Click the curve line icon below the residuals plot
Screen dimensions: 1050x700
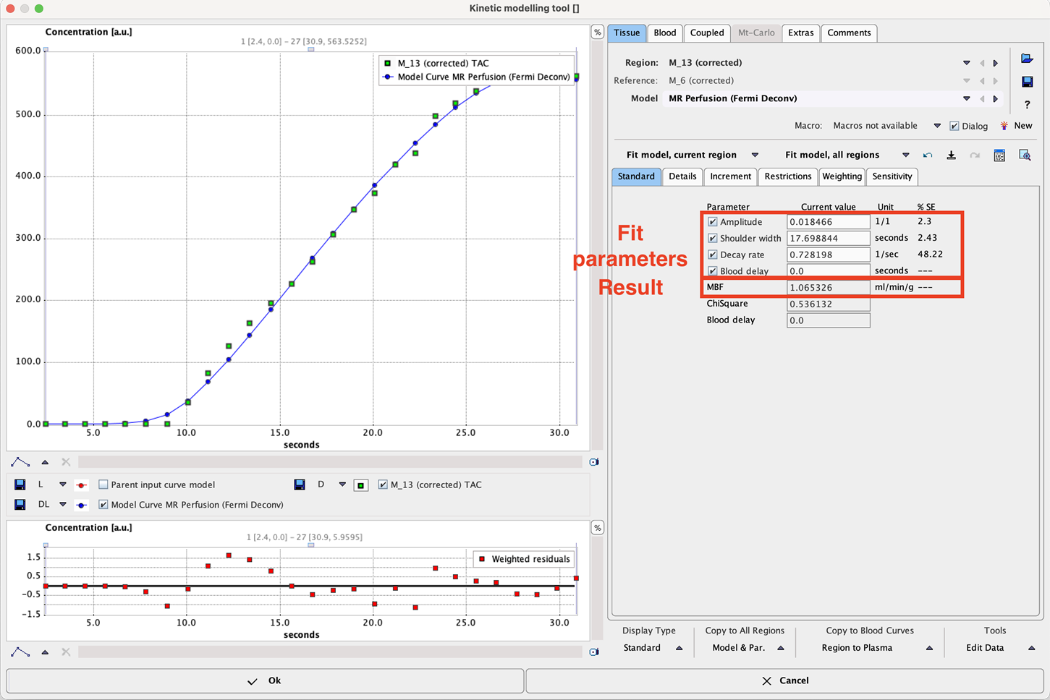[20, 652]
